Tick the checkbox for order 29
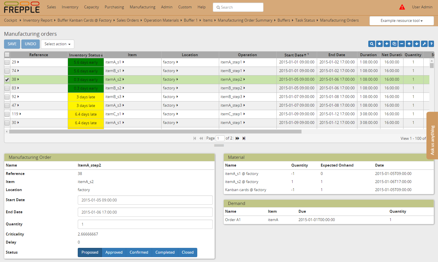This screenshot has width=438, height=262. (7, 62)
